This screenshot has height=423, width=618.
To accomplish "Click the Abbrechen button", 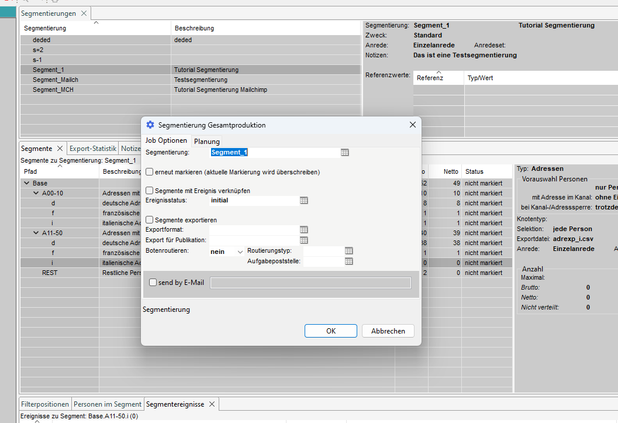I will click(388, 331).
